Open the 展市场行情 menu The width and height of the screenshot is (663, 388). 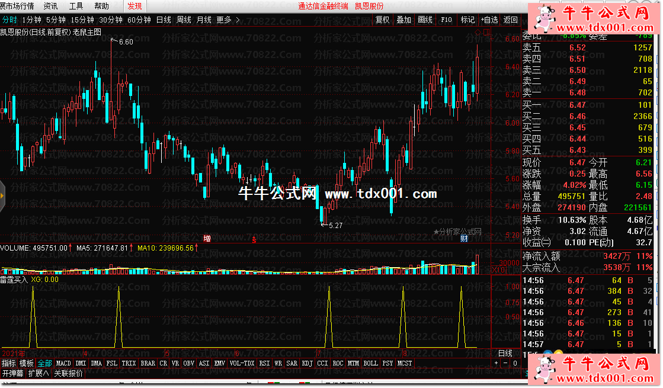17,6
